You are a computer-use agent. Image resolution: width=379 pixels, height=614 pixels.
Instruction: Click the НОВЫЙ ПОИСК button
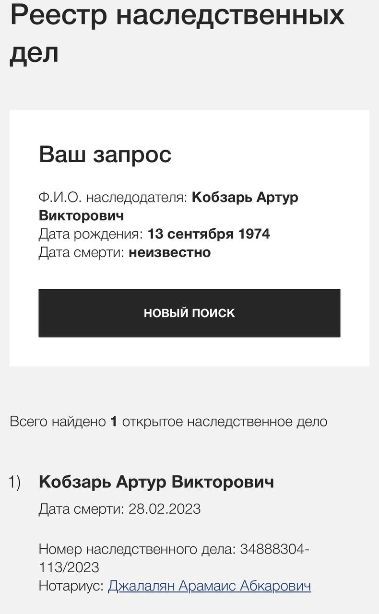[189, 313]
